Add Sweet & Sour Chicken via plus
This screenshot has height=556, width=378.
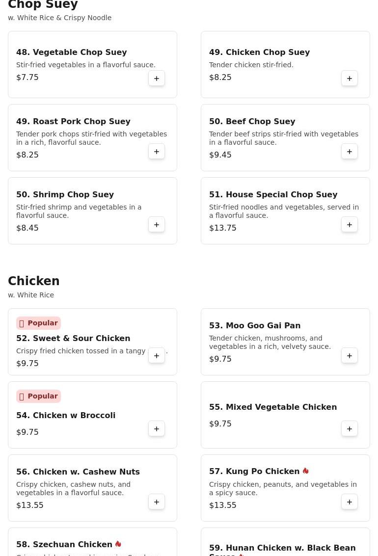coord(157,356)
